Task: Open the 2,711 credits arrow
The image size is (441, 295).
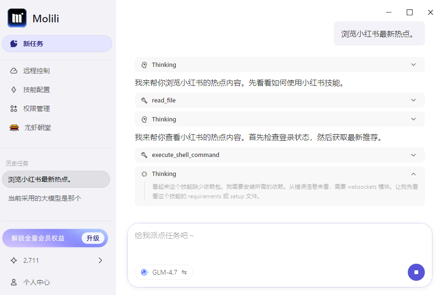Action: point(101,260)
